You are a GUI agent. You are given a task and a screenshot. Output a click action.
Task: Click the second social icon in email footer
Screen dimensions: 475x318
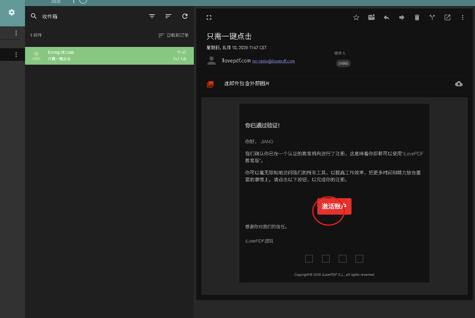[326, 259]
